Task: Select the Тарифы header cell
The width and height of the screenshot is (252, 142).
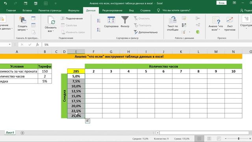Action: tap(45, 66)
